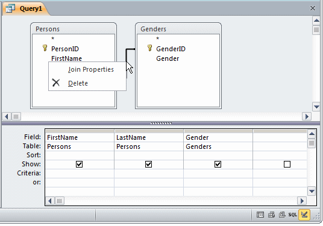323x226 pixels.
Task: Click the Sort cell for LastName
Action: pos(149,155)
